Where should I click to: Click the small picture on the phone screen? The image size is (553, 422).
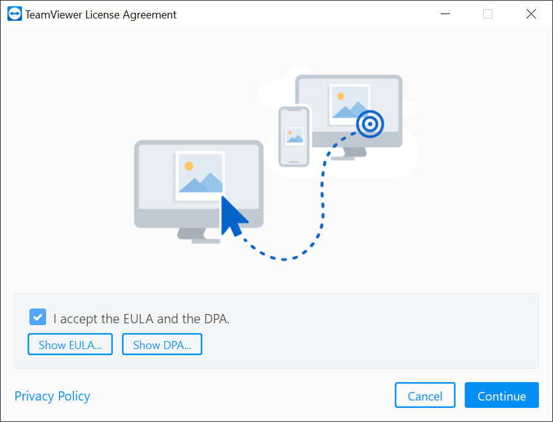[x=294, y=136]
